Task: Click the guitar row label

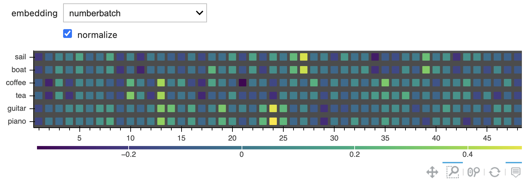Action: (17, 109)
